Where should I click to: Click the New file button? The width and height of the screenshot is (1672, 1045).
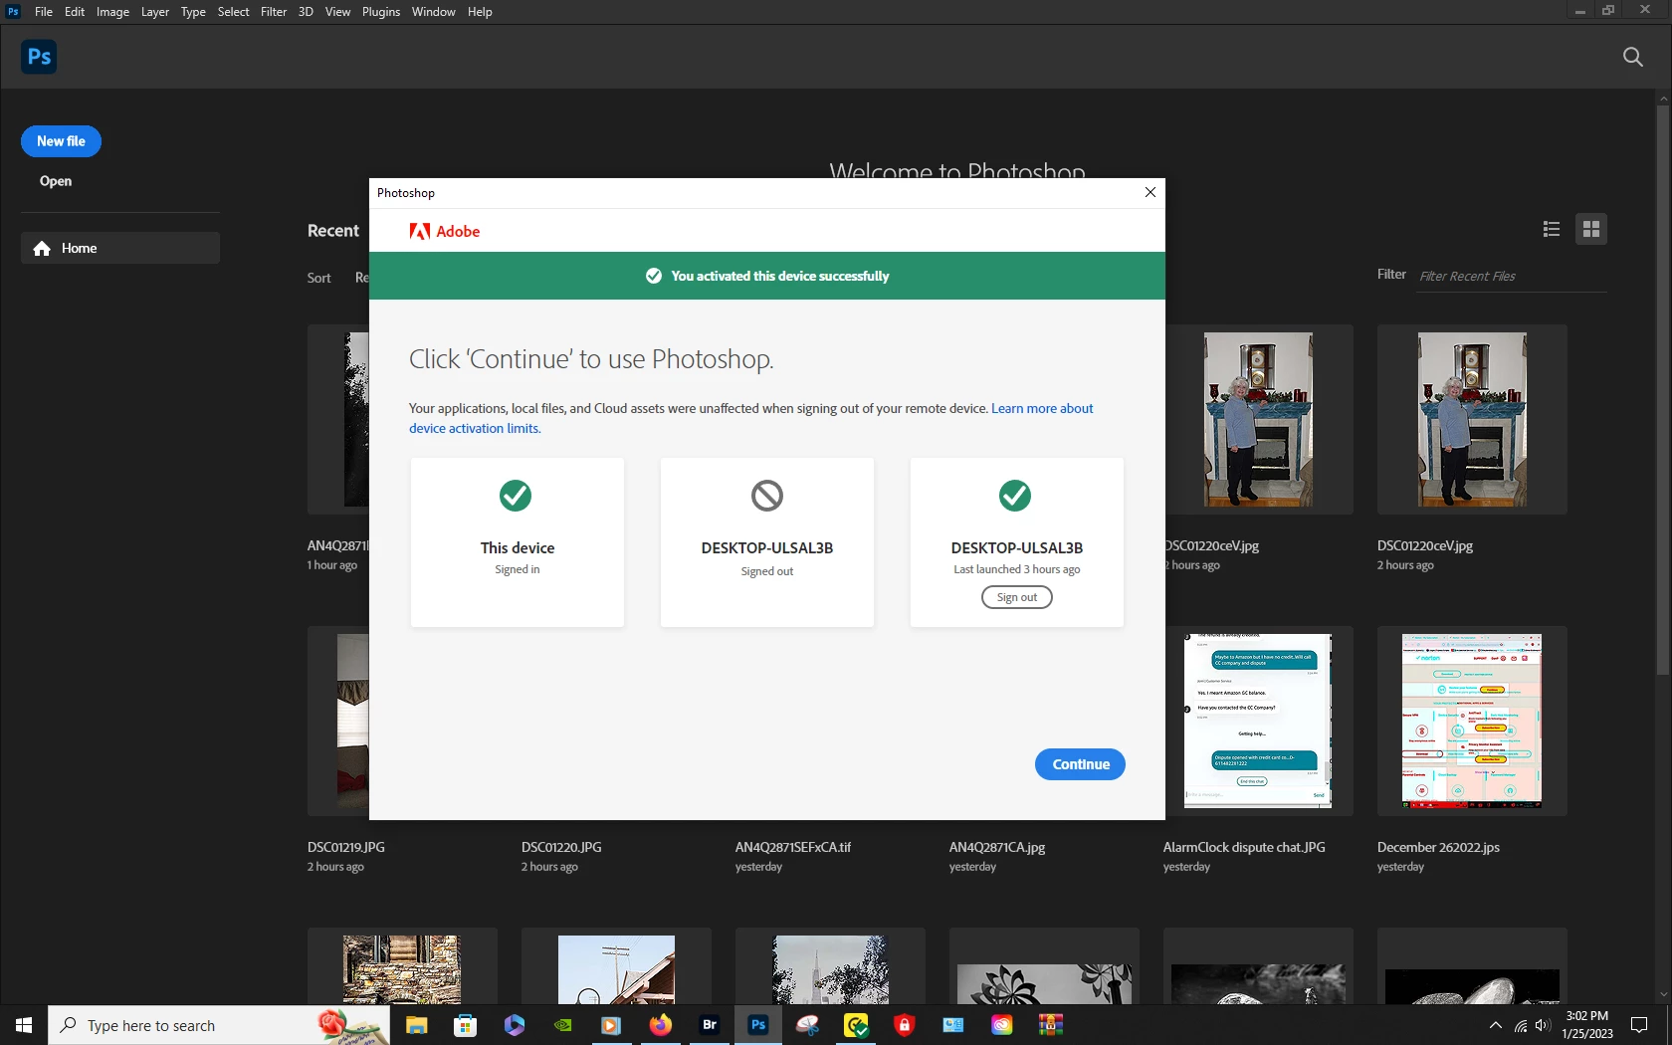(x=61, y=141)
